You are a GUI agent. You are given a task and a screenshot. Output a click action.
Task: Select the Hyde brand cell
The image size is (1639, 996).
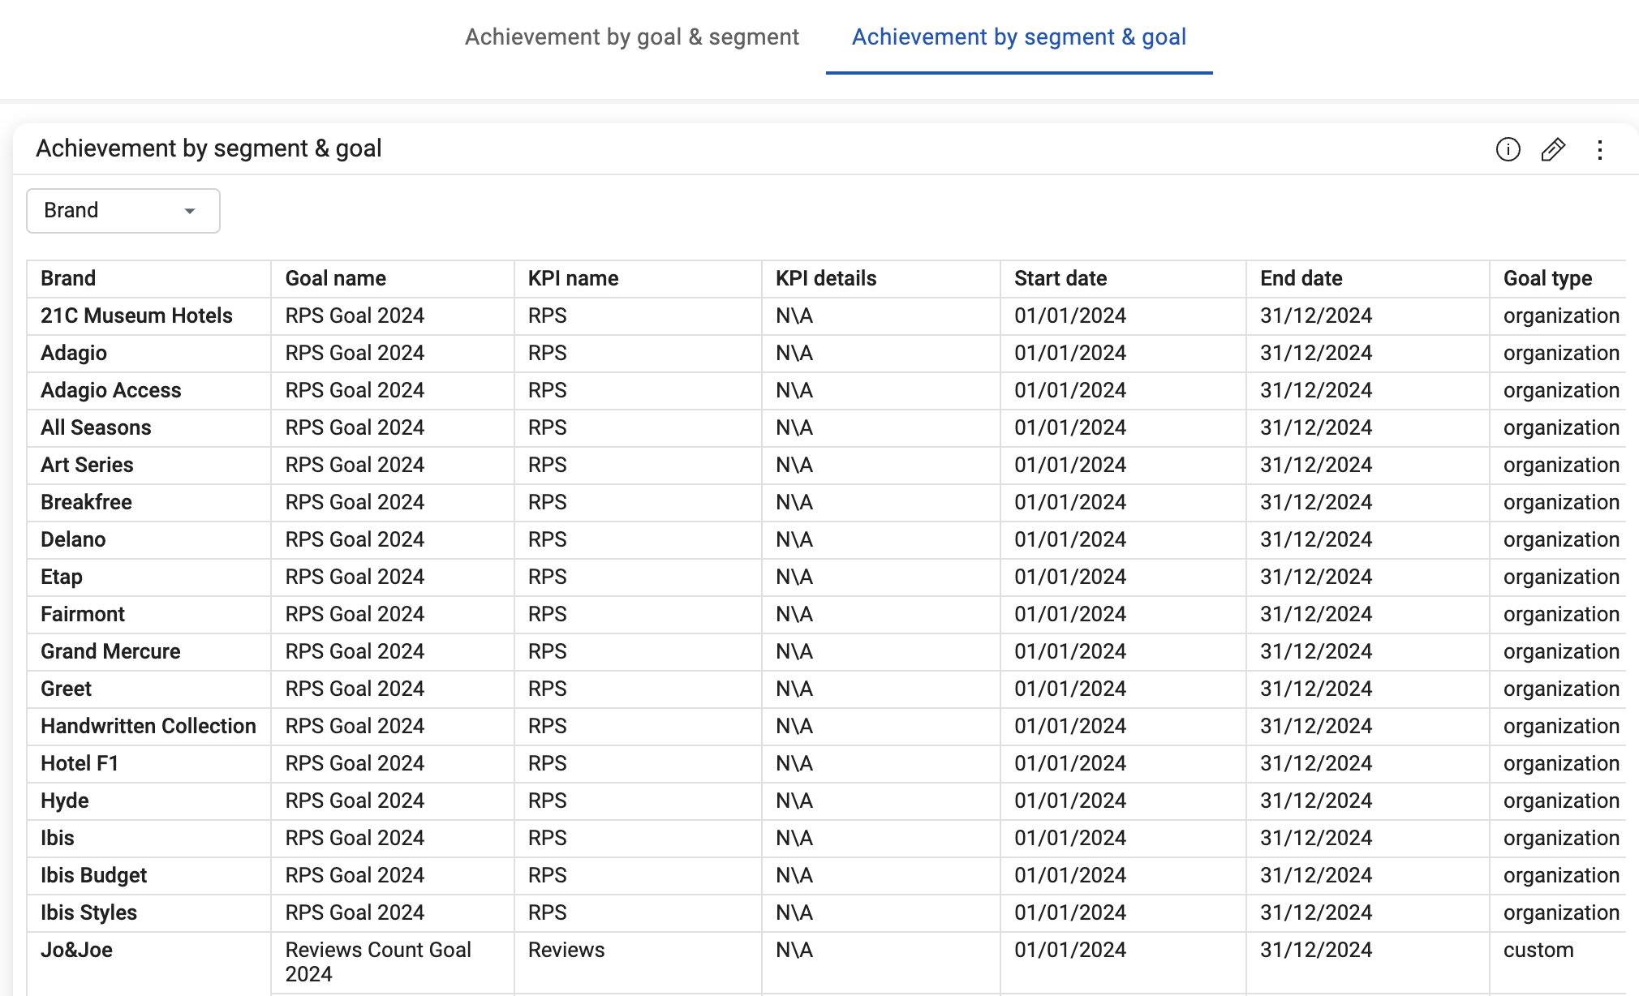148,801
